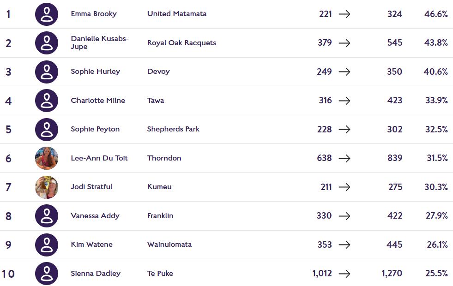
Task: Open Lee-Ann Du Toit's profile photo
Action: pos(47,158)
